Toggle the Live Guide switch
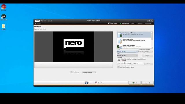Screen dimensions: 185x104 tap(109, 23)
